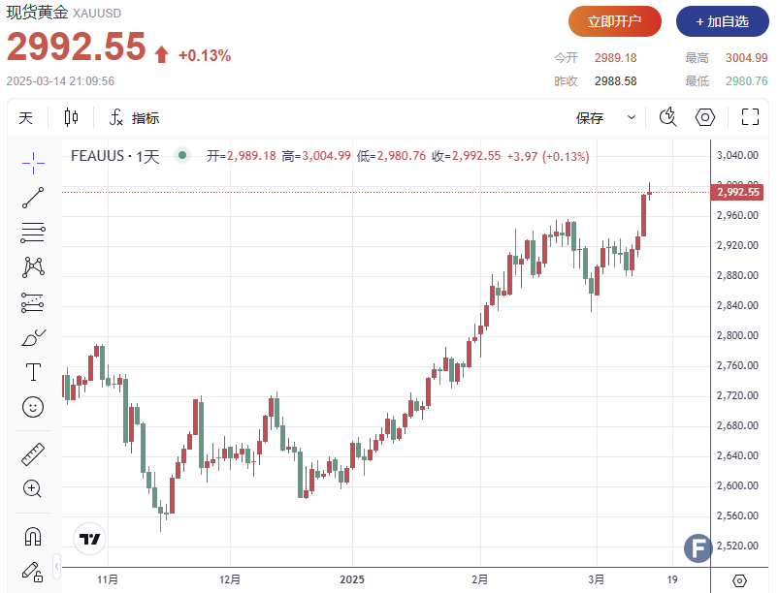Expand the chevron next to 保存
Screen dimensions: 779x593
tap(632, 118)
